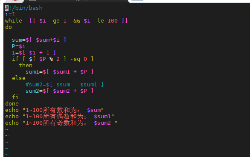Click the i=1 assignment line

(x=10, y=14)
